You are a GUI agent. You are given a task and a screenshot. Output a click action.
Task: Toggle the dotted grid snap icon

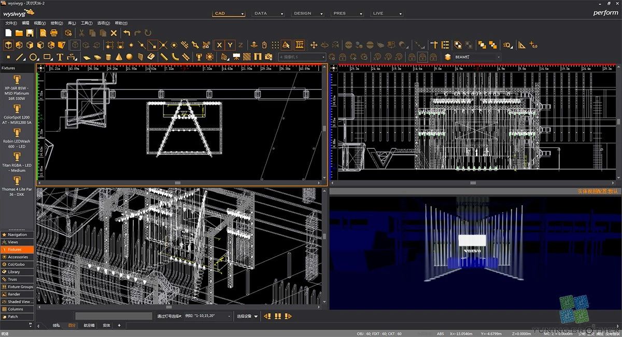(x=276, y=45)
